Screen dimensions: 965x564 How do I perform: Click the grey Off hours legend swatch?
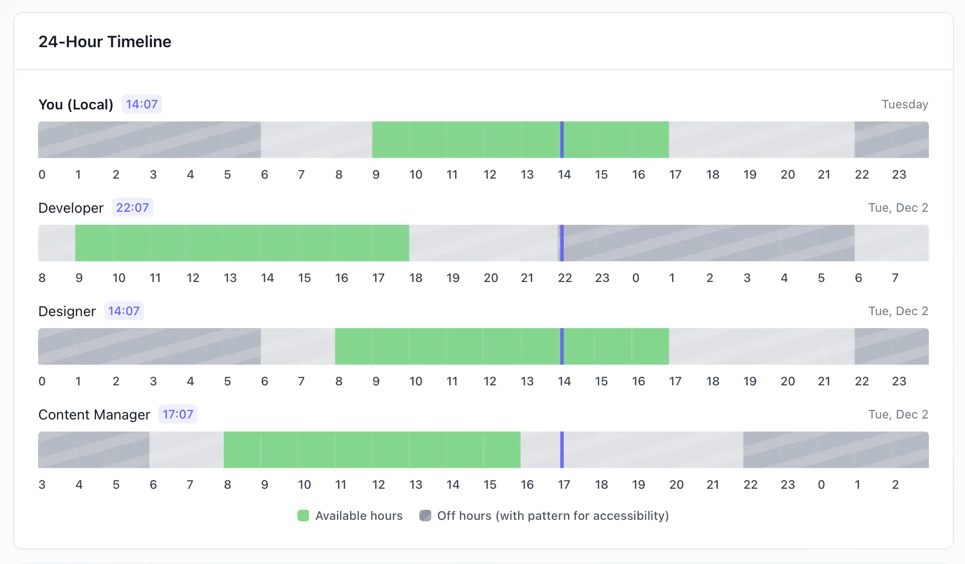tap(425, 516)
